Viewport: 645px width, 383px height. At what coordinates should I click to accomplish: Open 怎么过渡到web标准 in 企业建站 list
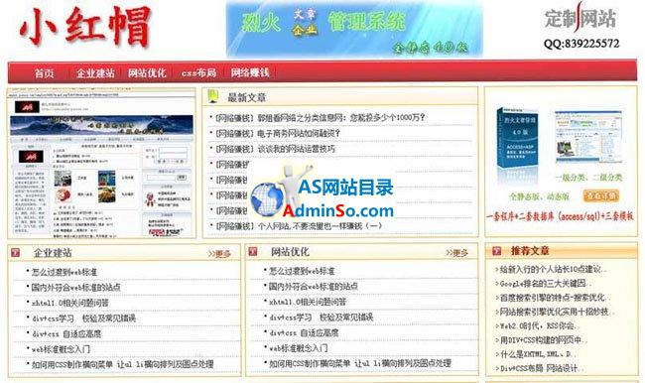click(x=64, y=272)
